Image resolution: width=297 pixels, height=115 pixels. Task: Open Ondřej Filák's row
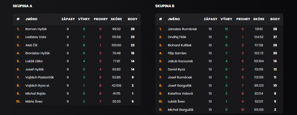coord(219,37)
